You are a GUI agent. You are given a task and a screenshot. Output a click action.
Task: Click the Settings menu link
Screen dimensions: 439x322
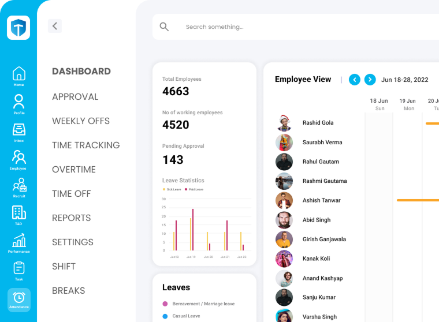72,242
